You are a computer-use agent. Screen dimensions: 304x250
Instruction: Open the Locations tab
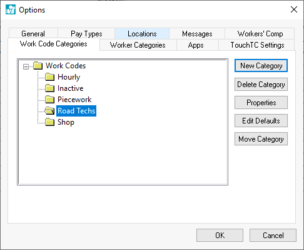(x=142, y=34)
